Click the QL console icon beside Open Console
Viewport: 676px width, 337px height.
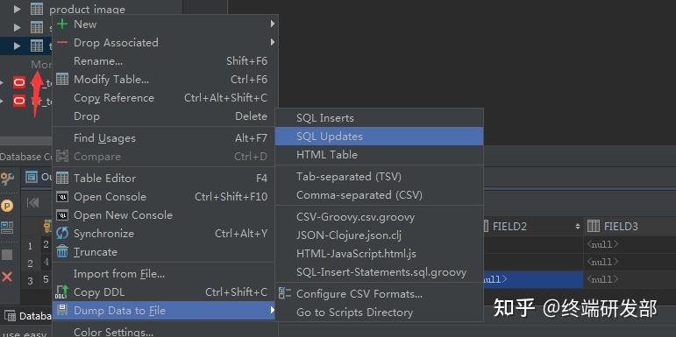tap(62, 197)
